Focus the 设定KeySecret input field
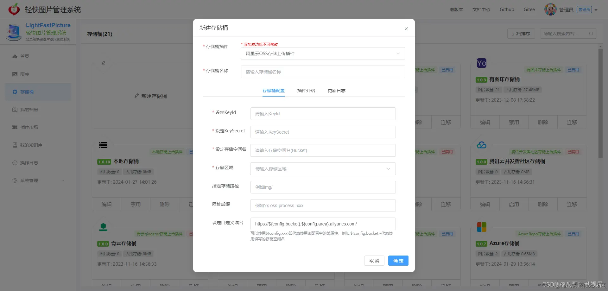The image size is (608, 291). click(x=323, y=132)
